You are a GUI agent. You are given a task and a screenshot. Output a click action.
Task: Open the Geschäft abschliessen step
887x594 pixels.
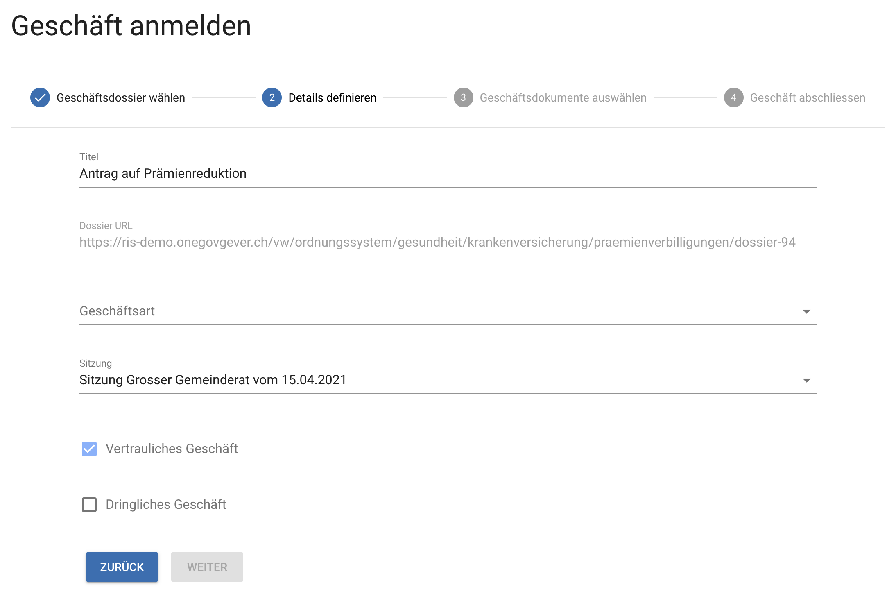808,98
